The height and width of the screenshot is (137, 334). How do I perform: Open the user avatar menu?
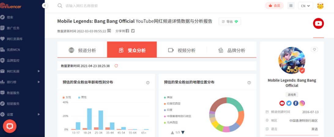click(x=320, y=6)
